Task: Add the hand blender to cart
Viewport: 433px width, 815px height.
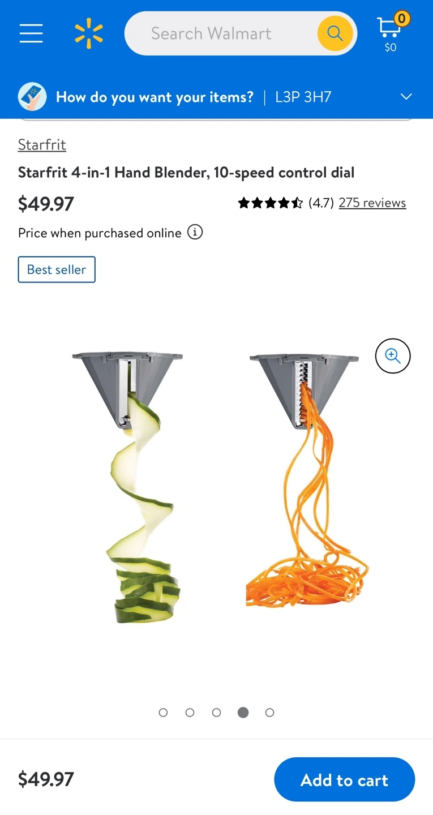Action: tap(345, 779)
